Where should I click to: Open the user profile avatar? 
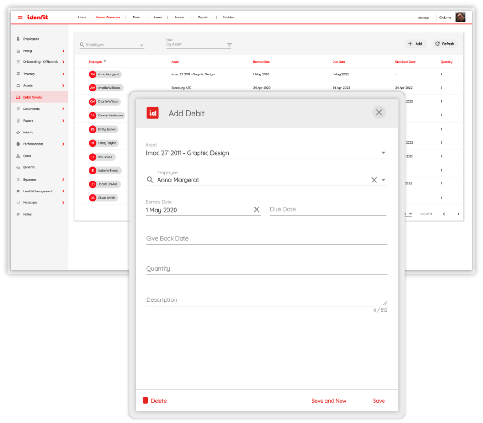[x=460, y=17]
